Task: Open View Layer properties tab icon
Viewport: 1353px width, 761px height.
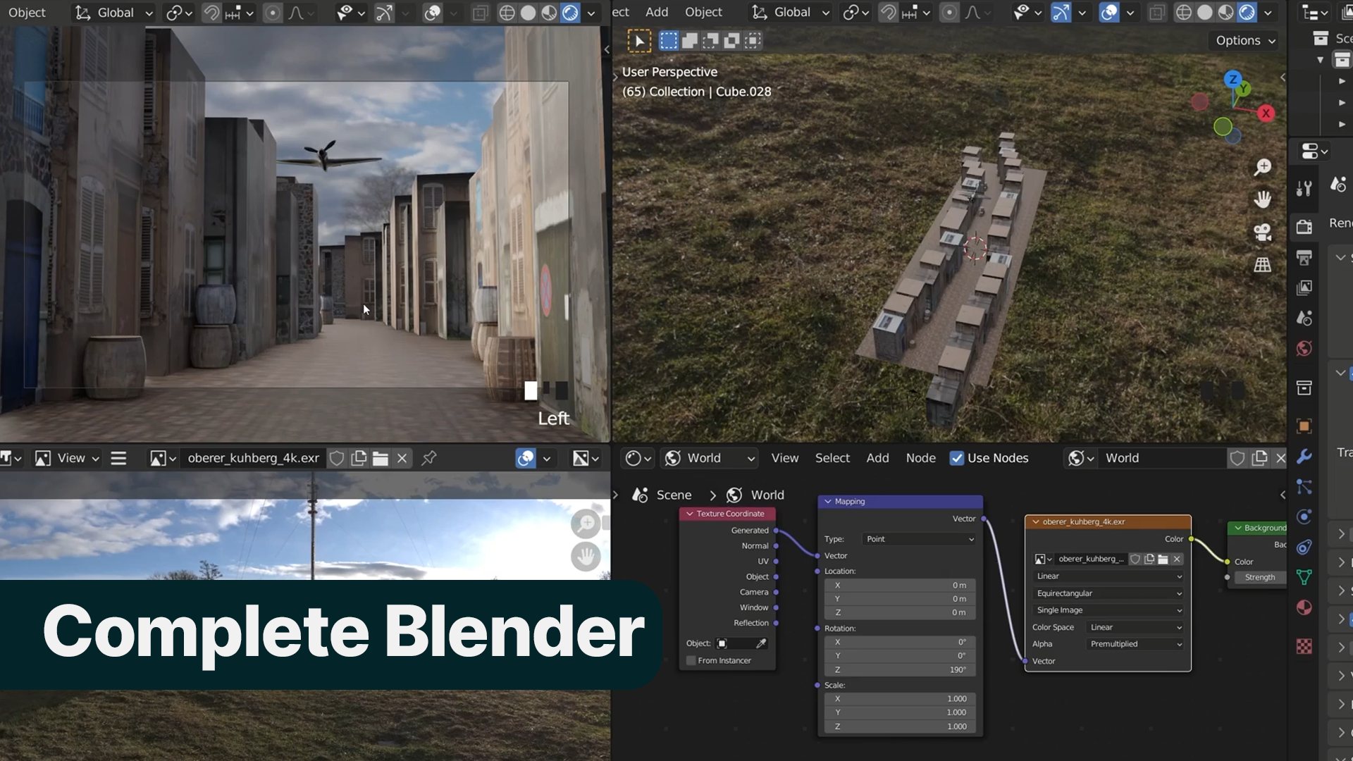Action: [x=1304, y=287]
